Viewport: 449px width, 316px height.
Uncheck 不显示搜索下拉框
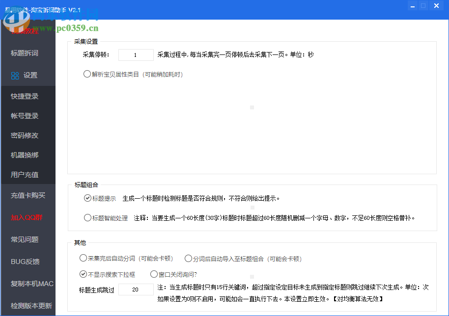tap(83, 274)
